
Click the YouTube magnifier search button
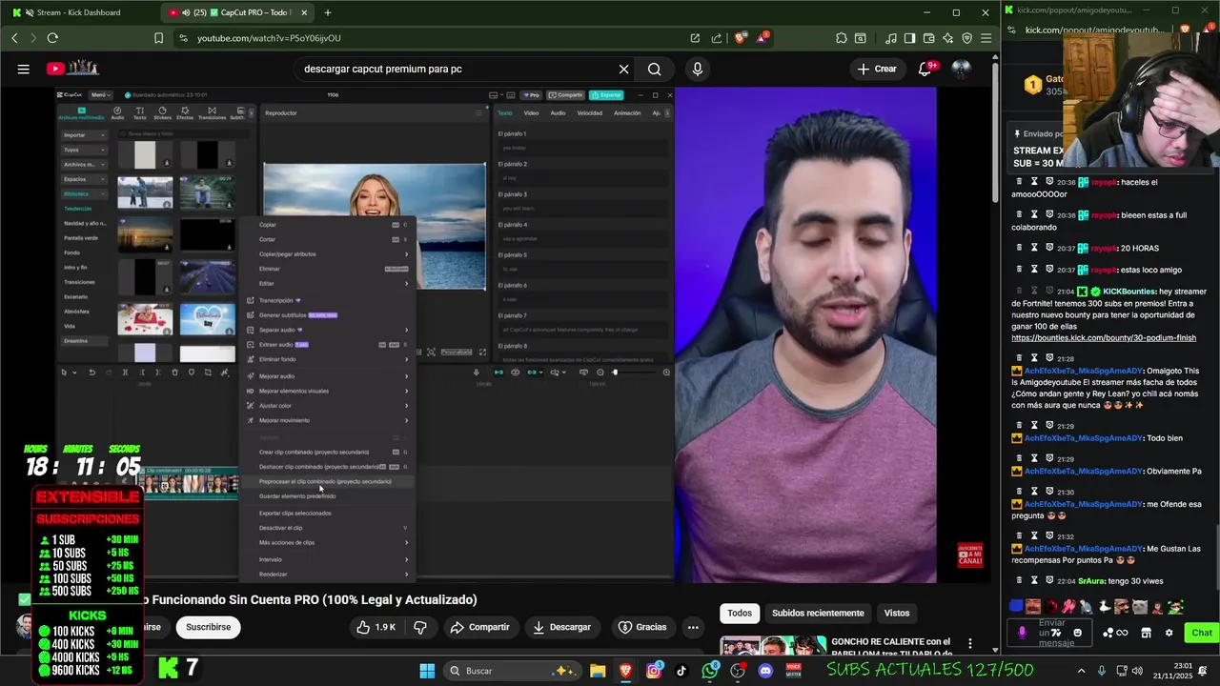pyautogui.click(x=654, y=69)
